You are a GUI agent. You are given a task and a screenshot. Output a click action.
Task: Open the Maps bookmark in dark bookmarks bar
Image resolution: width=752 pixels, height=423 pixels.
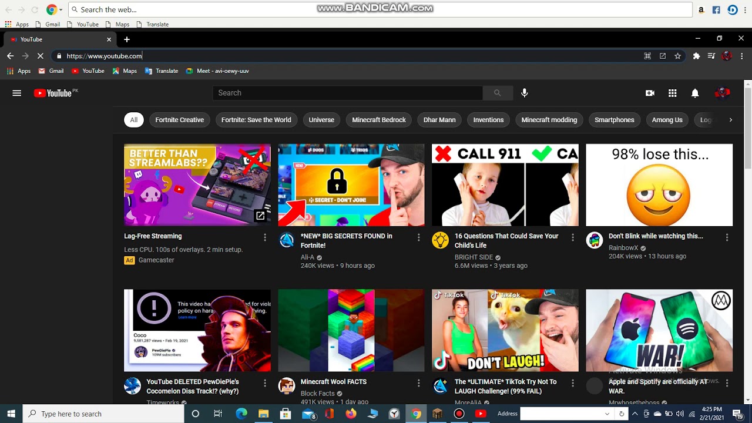tap(125, 71)
